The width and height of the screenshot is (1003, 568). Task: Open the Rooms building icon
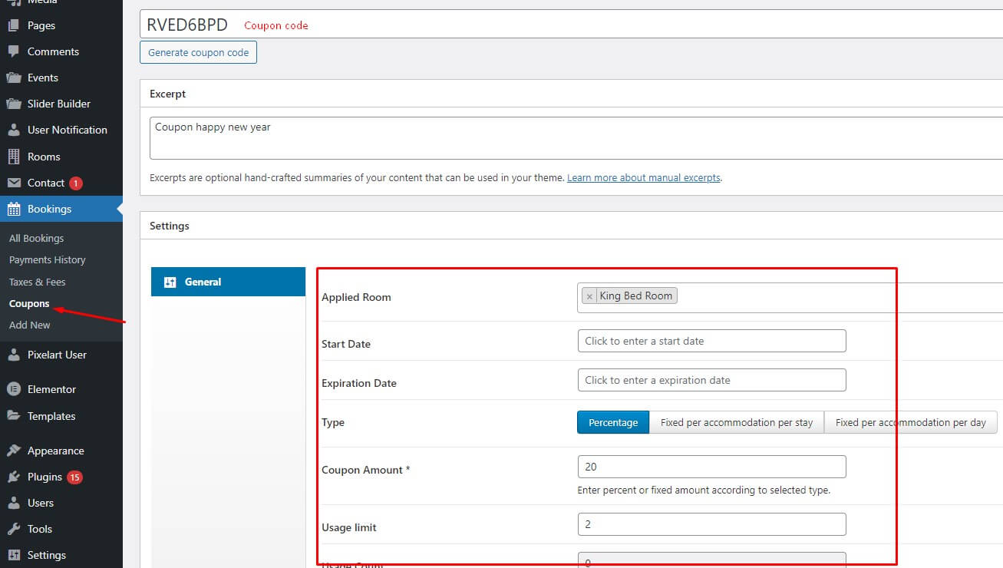click(14, 157)
